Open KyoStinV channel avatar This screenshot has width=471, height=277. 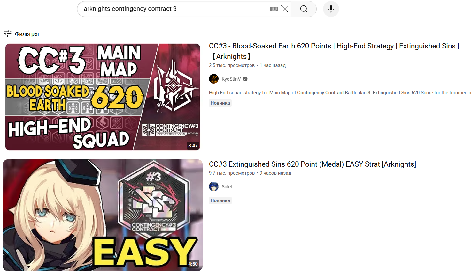point(214,79)
